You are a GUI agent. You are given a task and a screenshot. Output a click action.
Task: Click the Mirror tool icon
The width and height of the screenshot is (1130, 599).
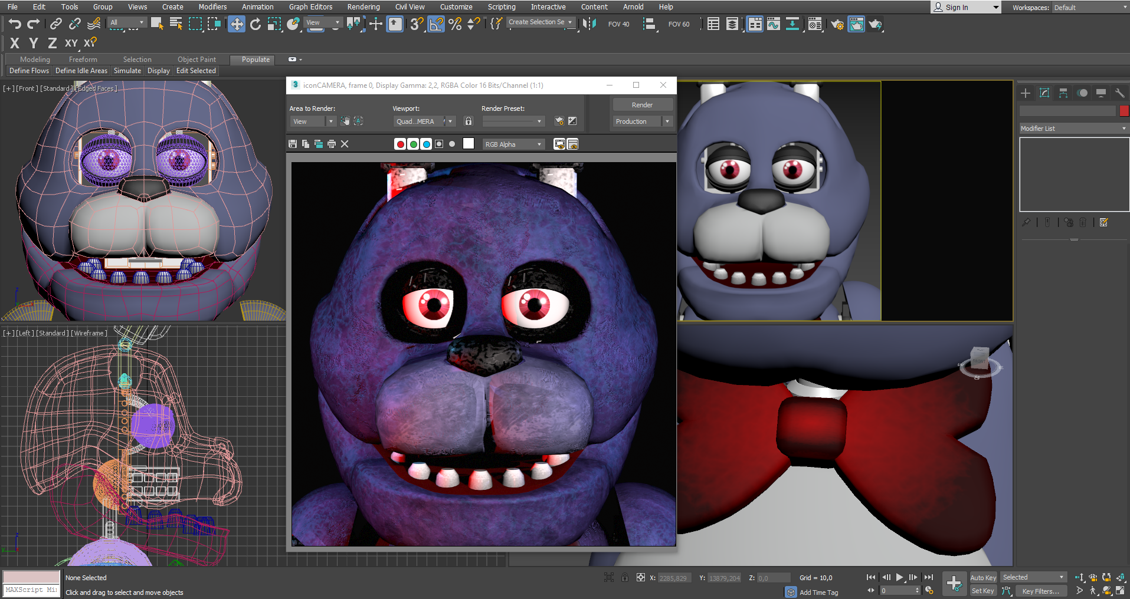[x=589, y=24]
